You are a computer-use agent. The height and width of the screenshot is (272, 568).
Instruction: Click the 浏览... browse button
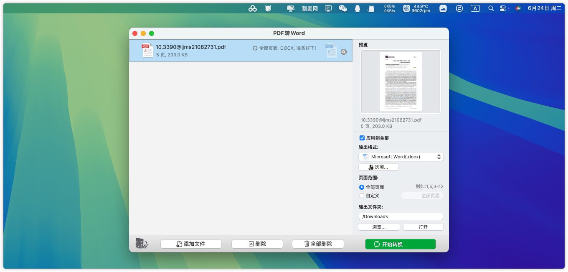click(x=379, y=227)
